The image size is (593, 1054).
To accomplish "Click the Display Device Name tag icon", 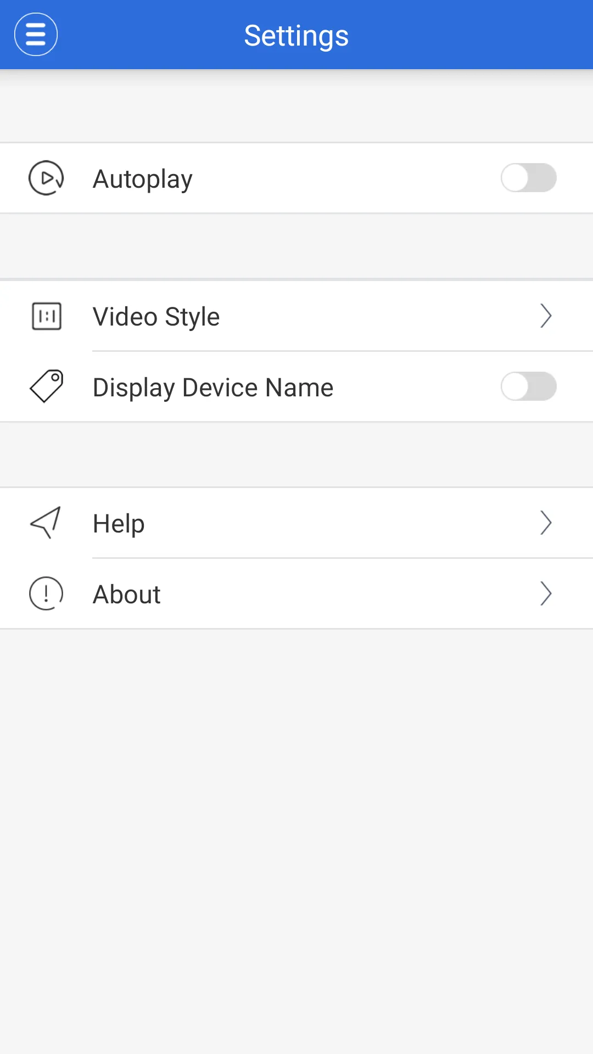I will click(46, 386).
